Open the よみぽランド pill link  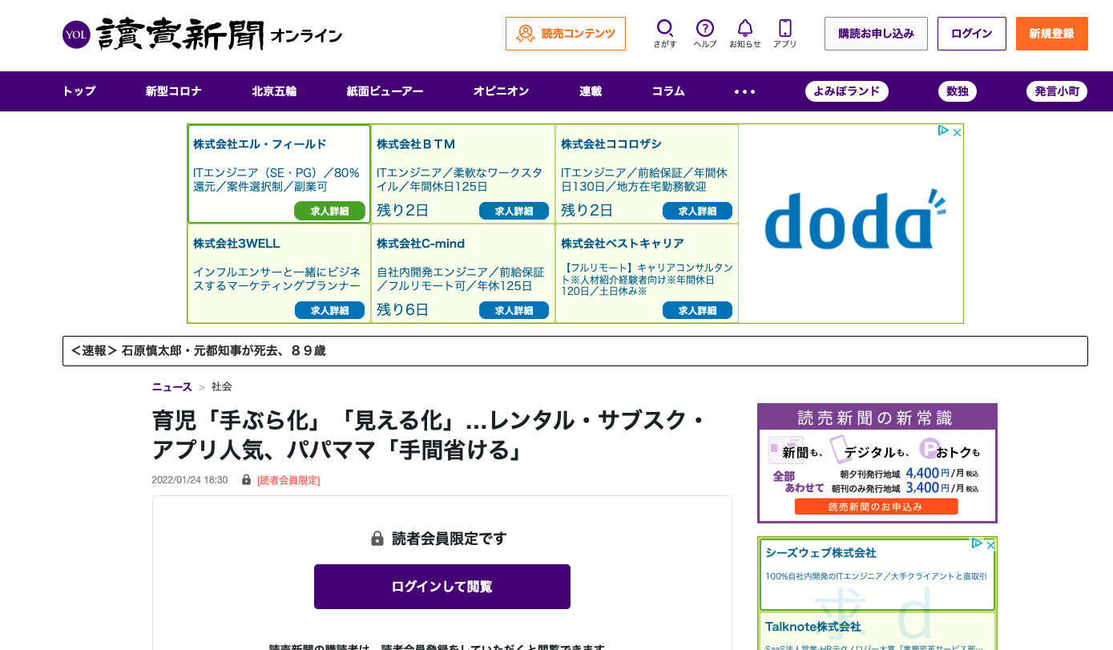coord(846,91)
